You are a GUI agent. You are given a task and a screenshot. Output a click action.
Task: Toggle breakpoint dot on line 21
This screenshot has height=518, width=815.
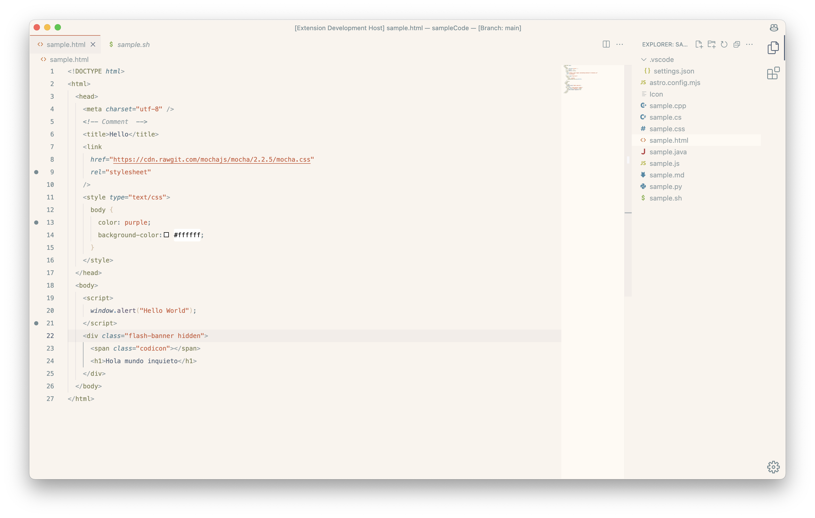36,324
